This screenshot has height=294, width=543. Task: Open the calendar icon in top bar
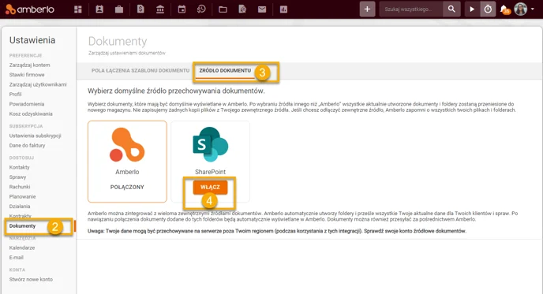tap(182, 9)
